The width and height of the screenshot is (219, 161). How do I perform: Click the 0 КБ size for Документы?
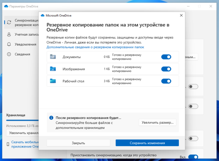(107, 57)
